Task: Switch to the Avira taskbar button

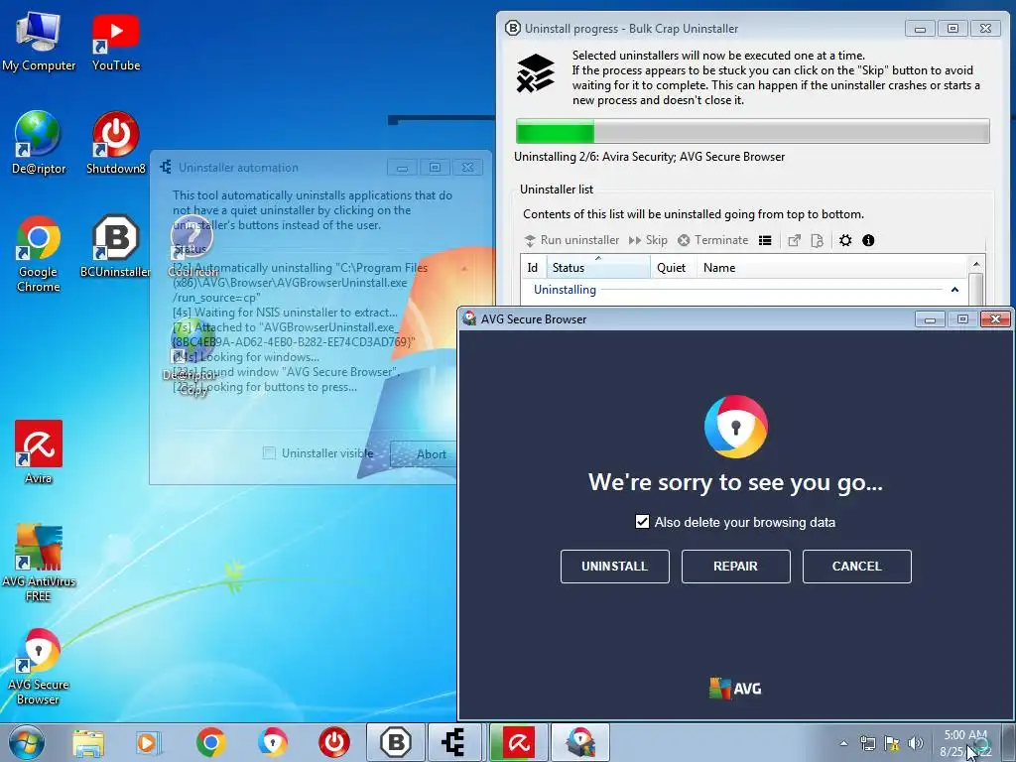Action: pyautogui.click(x=518, y=742)
